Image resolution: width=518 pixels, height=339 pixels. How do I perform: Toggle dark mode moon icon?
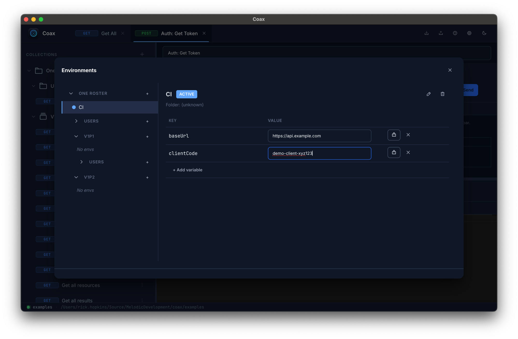pyautogui.click(x=484, y=33)
